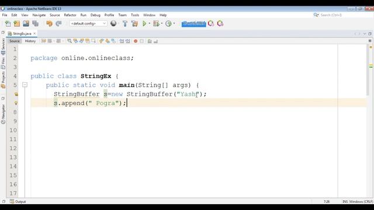Screen dimensions: 374x210
Task: Click the Stop Macro Recording square icon
Action: (141, 41)
